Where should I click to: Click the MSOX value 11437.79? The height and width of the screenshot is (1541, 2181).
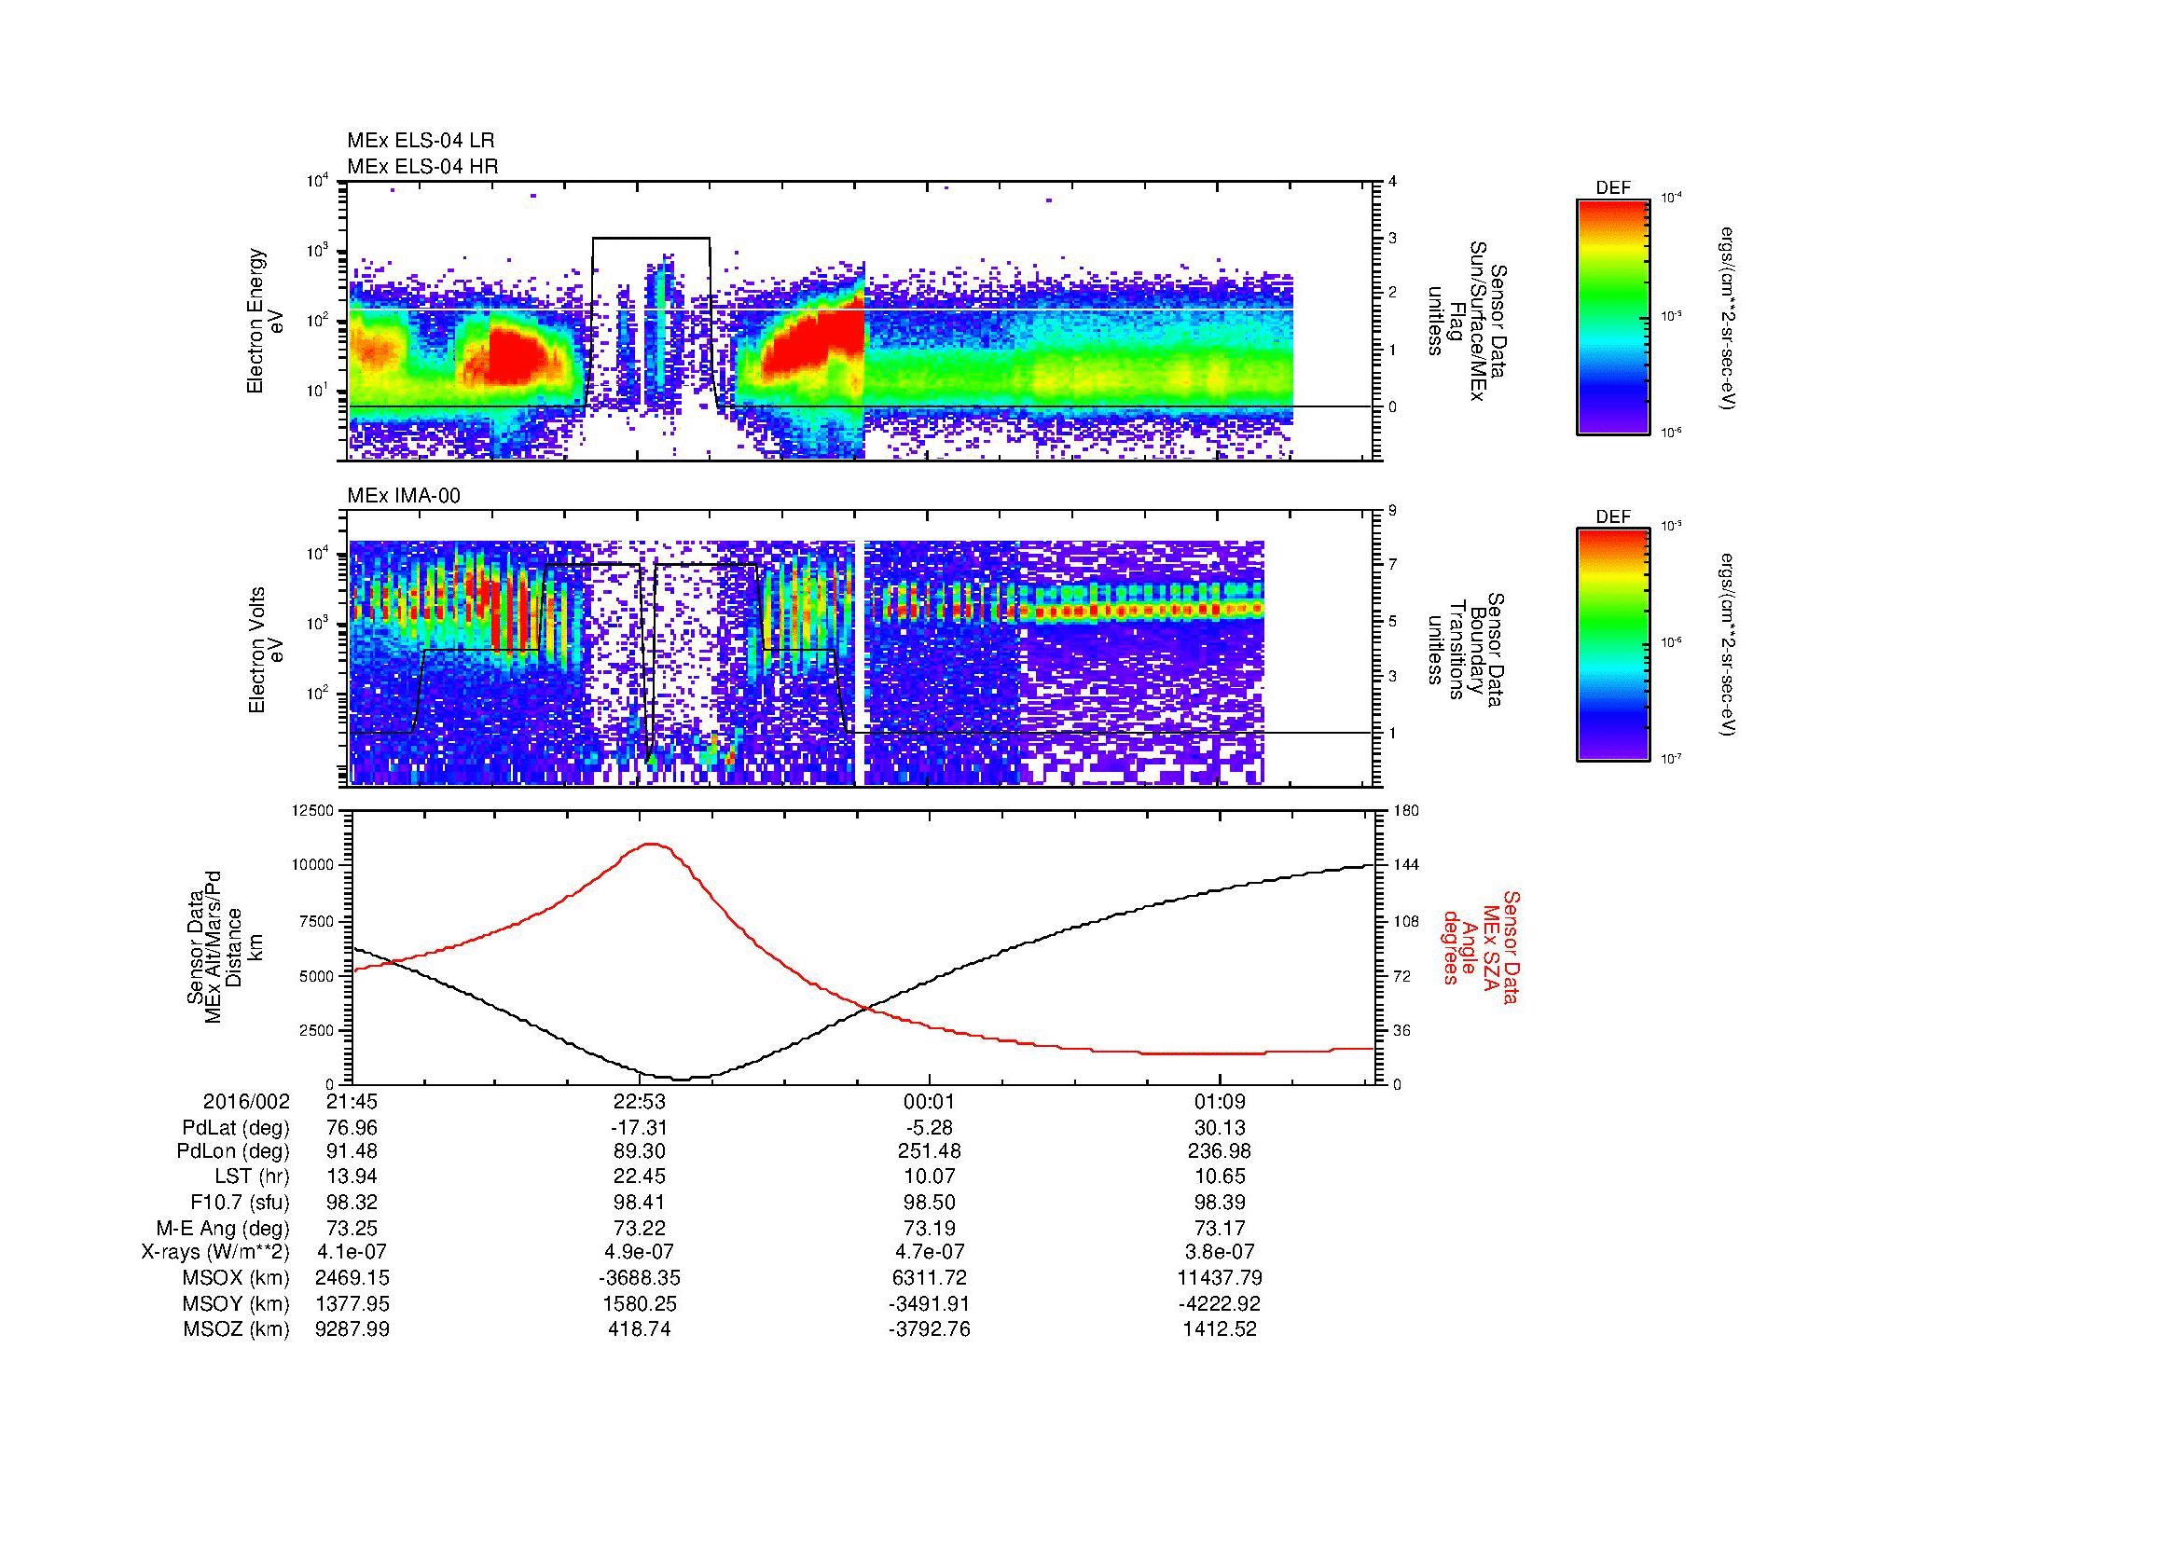(1220, 1278)
